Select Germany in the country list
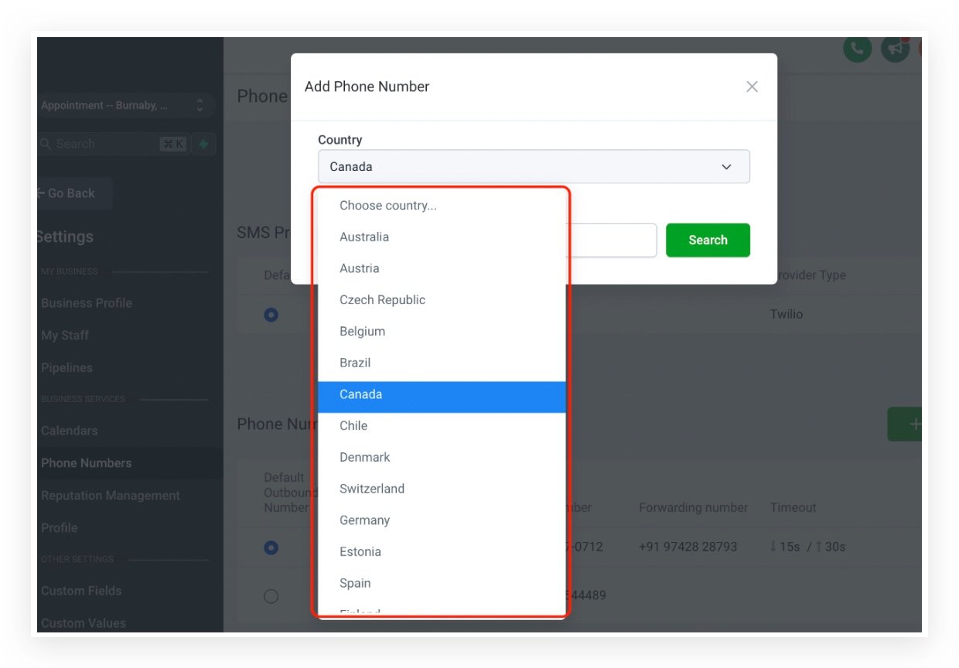The width and height of the screenshot is (959, 668). (x=364, y=520)
